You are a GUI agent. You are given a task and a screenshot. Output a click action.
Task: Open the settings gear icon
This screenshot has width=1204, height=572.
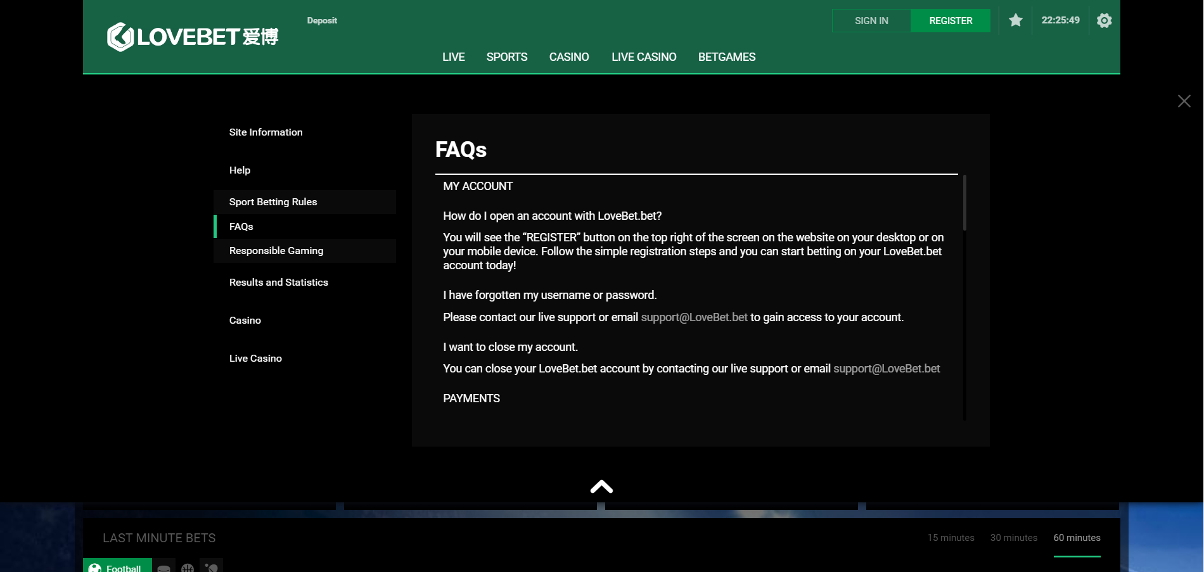[x=1104, y=20]
